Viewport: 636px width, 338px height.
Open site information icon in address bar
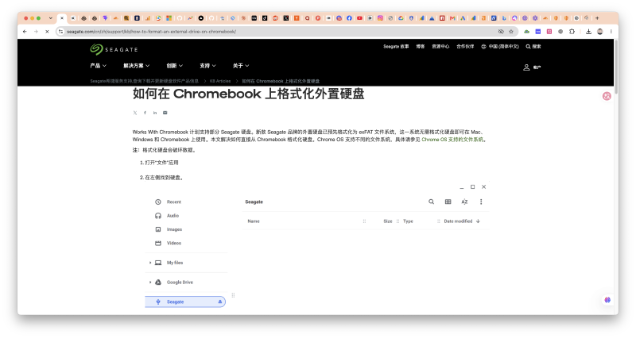tap(61, 32)
